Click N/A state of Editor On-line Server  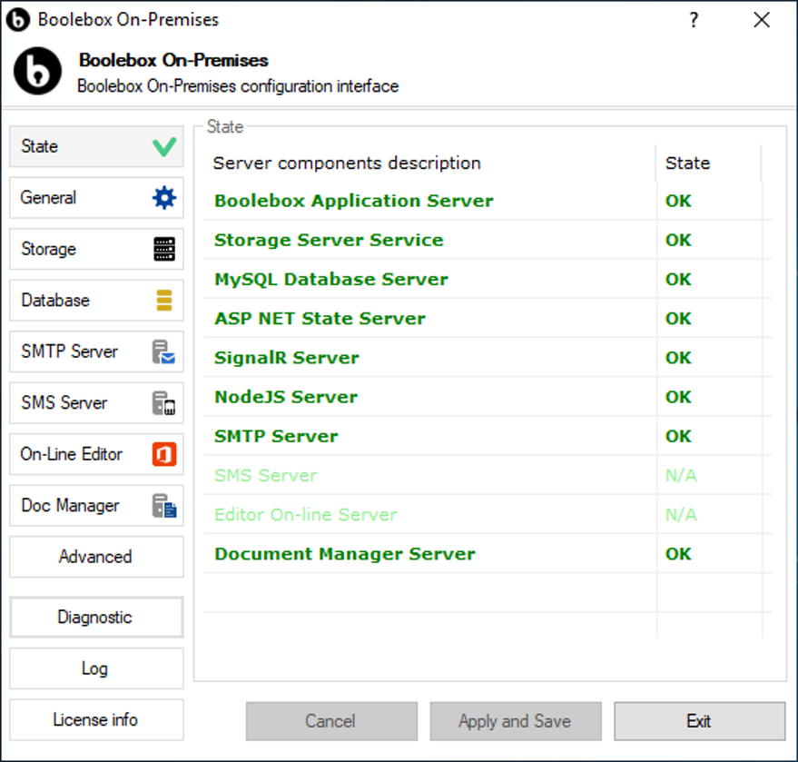(681, 514)
